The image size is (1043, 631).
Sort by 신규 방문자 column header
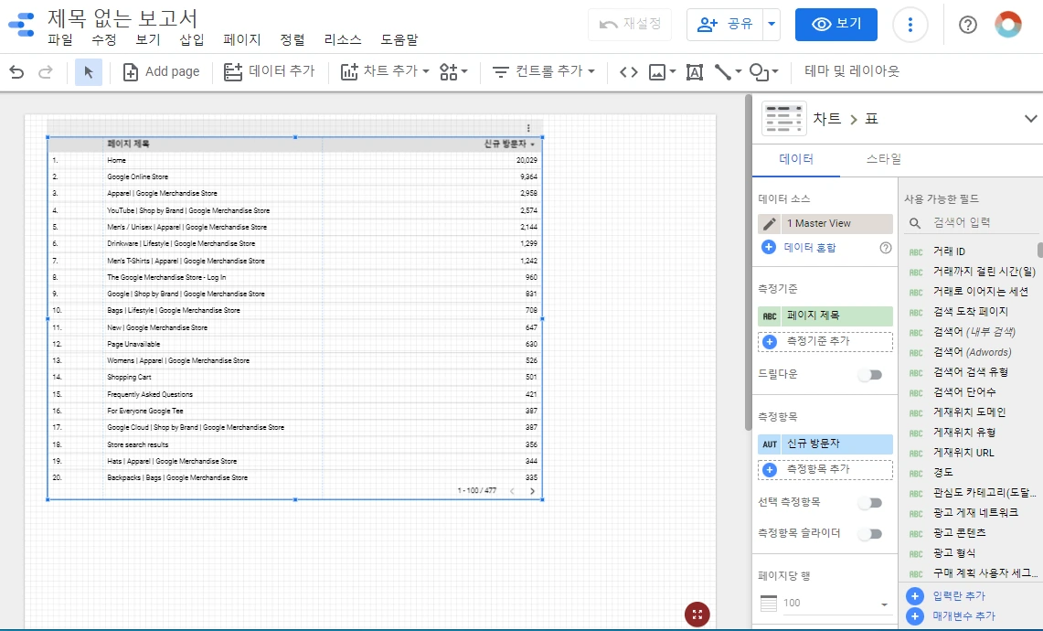(509, 144)
